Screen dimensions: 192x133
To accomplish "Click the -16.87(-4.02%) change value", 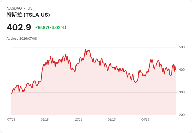I will (51, 27).
